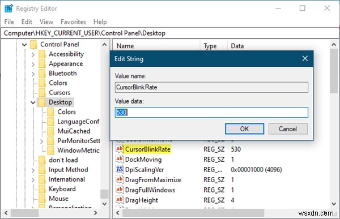This screenshot has height=219, width=340.
Task: Expand the Bluetooth tree node
Action: pos(33,74)
